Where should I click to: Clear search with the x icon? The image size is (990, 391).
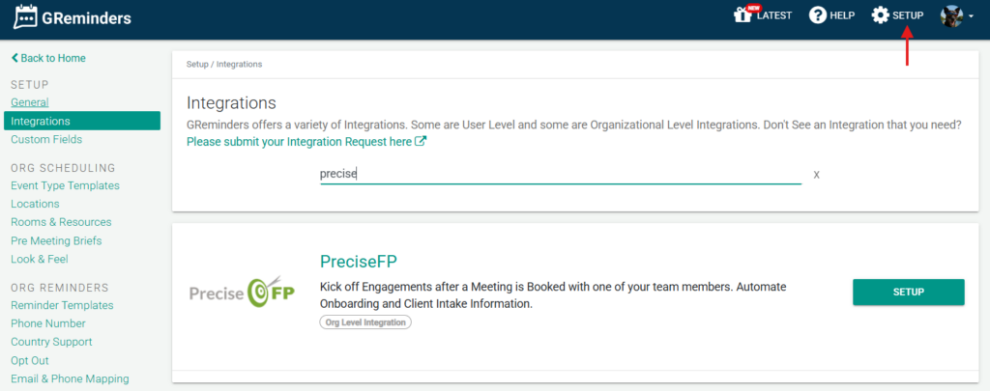817,175
